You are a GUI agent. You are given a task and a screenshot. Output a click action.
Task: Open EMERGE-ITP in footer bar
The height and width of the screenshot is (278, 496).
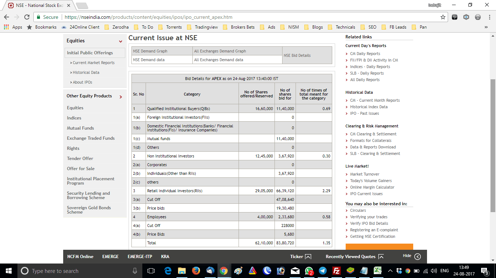[140, 257]
